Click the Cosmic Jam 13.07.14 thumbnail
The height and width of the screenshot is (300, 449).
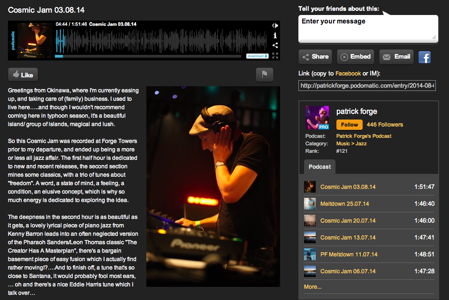point(310,237)
